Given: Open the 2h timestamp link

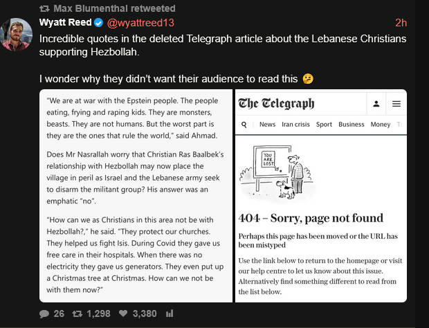Looking at the screenshot, I should click(x=401, y=23).
